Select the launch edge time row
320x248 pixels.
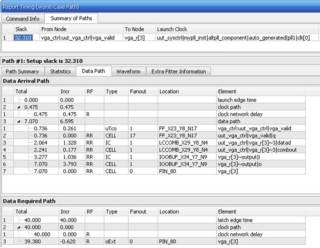click(154, 100)
